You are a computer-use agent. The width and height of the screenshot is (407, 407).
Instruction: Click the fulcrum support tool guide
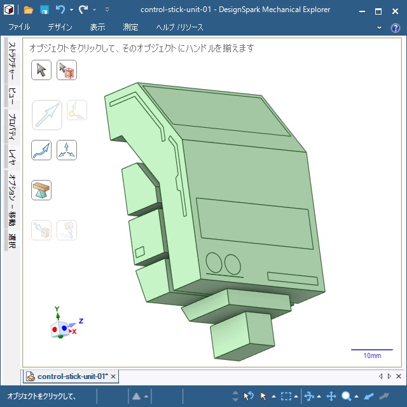pyautogui.click(x=41, y=190)
